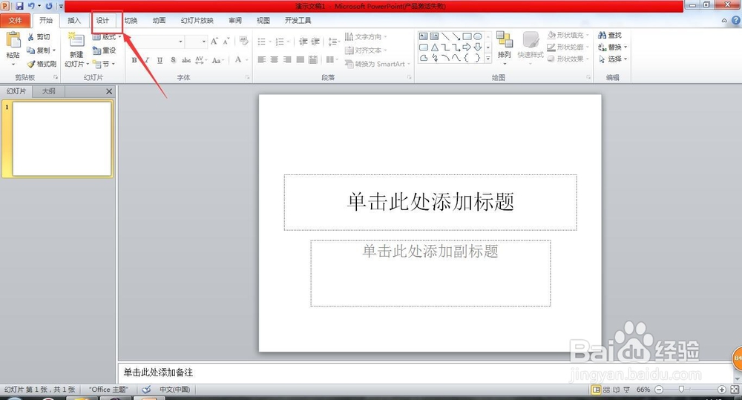The width and height of the screenshot is (742, 400).
Task: Click 形状轮廓 shape outline button
Action: (x=568, y=47)
